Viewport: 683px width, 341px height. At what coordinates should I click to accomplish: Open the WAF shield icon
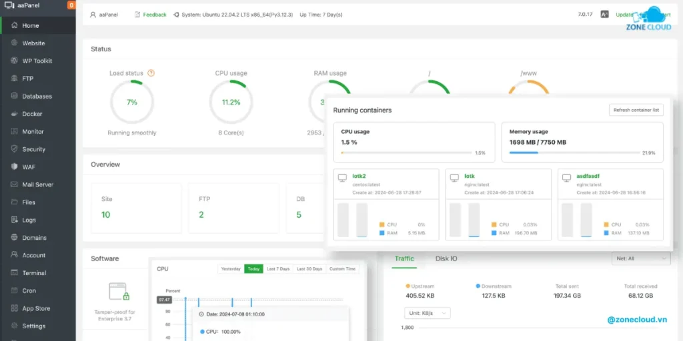[x=15, y=167]
